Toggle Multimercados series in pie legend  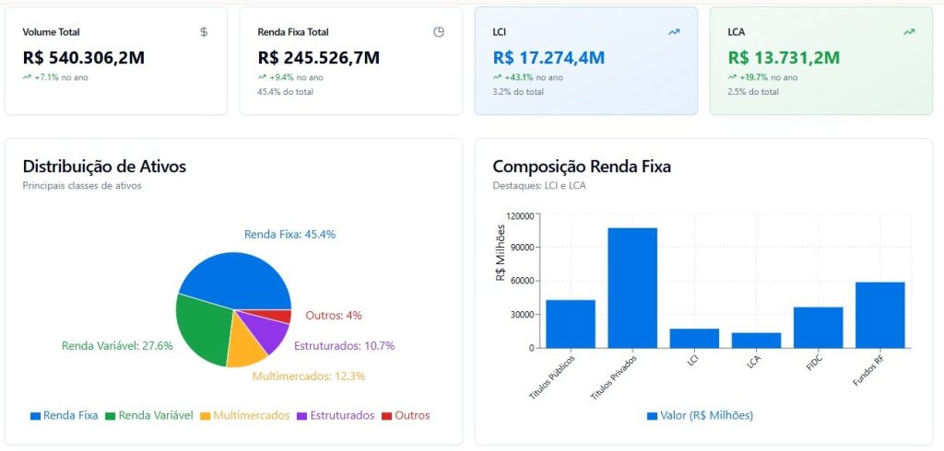coord(244,415)
